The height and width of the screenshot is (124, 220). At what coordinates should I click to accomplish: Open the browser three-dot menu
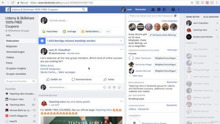(217, 3)
